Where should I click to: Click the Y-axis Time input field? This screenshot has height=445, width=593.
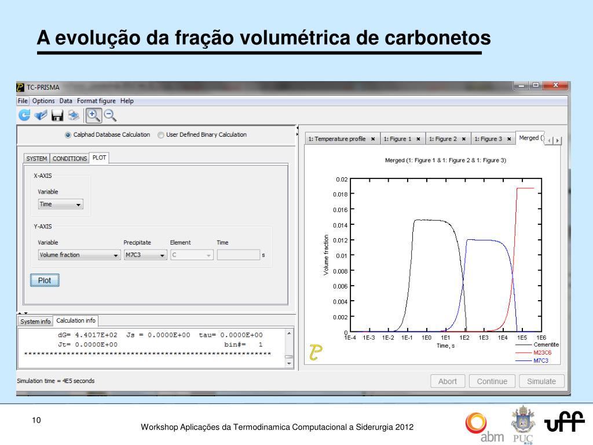[239, 255]
